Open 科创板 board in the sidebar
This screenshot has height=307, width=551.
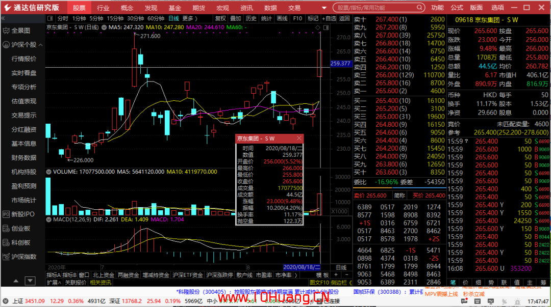coord(16,242)
